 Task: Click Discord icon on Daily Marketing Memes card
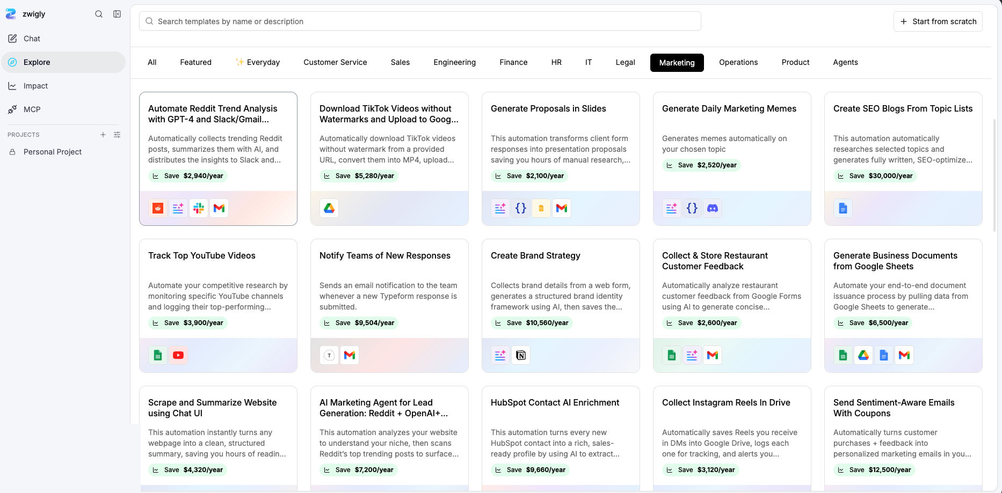tap(713, 208)
